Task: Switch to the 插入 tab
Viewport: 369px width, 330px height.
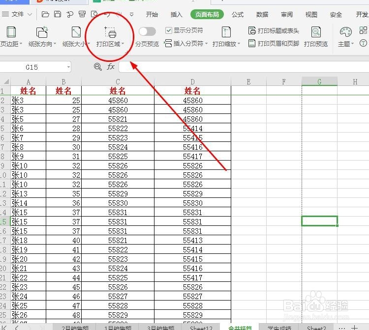Action: tap(176, 15)
